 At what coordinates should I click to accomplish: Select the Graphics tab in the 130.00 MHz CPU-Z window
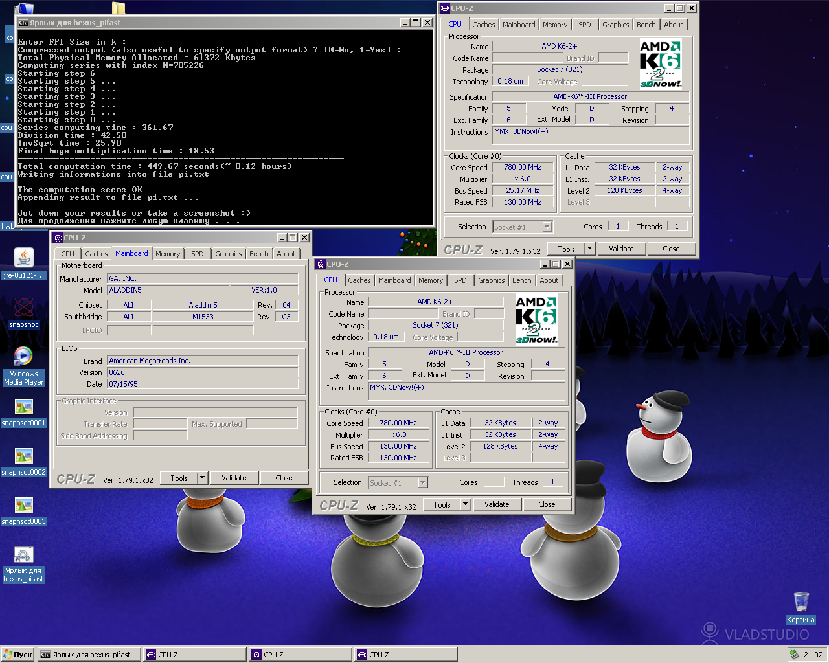492,280
